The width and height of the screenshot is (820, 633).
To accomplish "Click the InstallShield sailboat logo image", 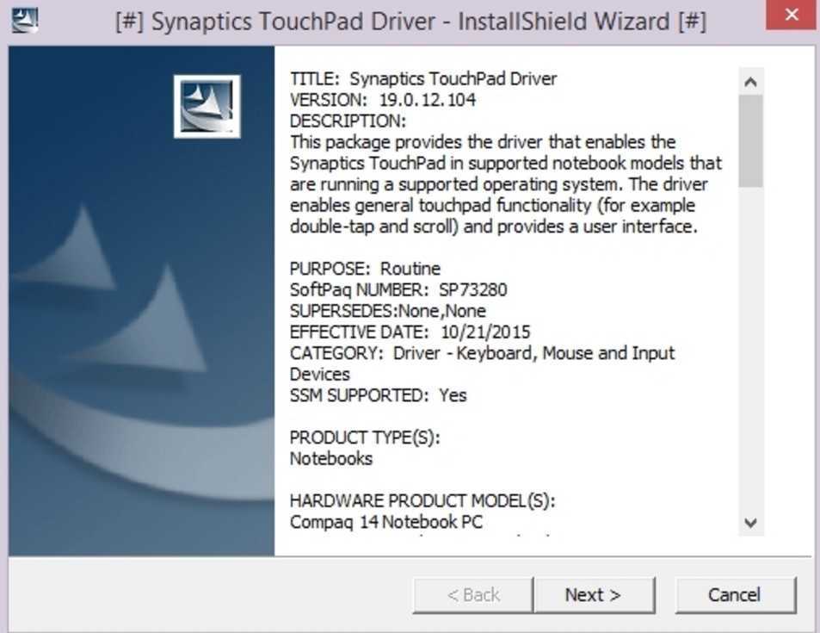I will (x=207, y=106).
